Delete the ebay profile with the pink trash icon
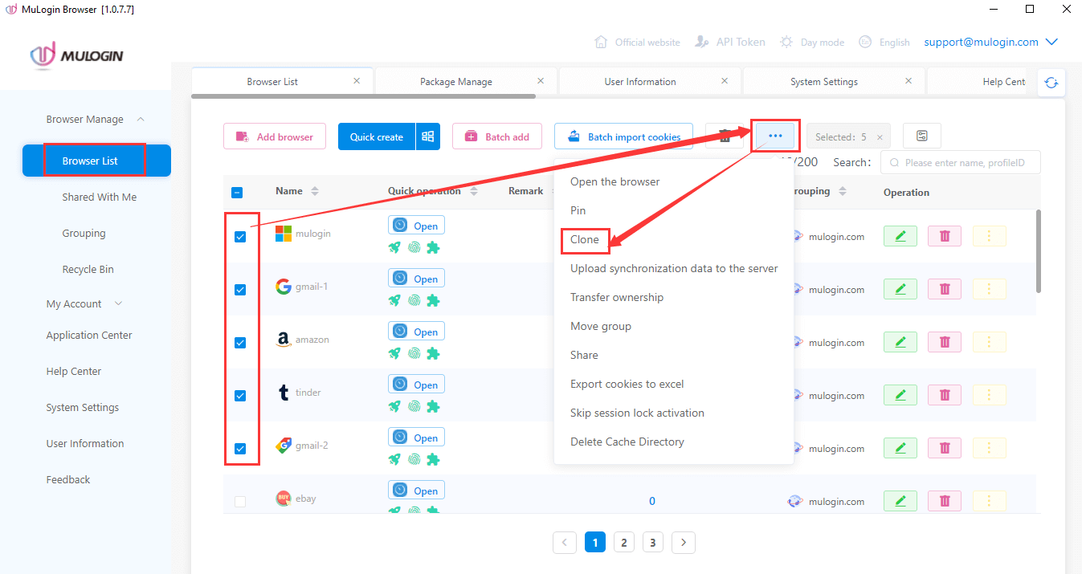The width and height of the screenshot is (1082, 574). point(944,500)
